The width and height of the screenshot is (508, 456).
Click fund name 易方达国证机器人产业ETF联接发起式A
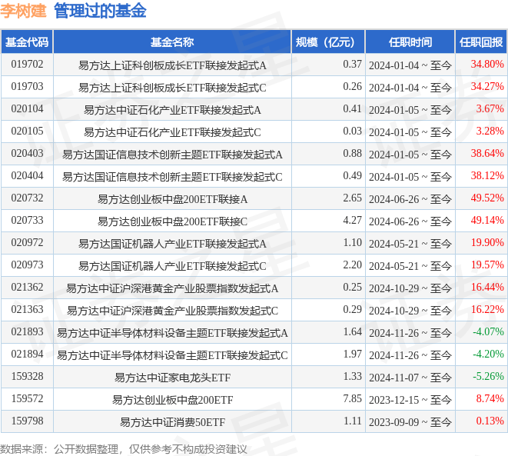click(x=172, y=244)
